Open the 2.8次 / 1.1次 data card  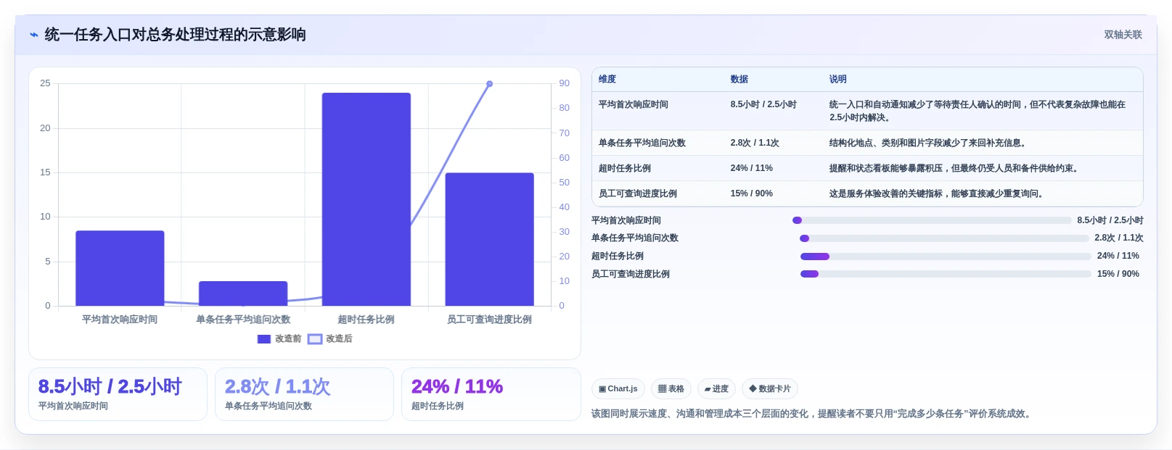(304, 394)
